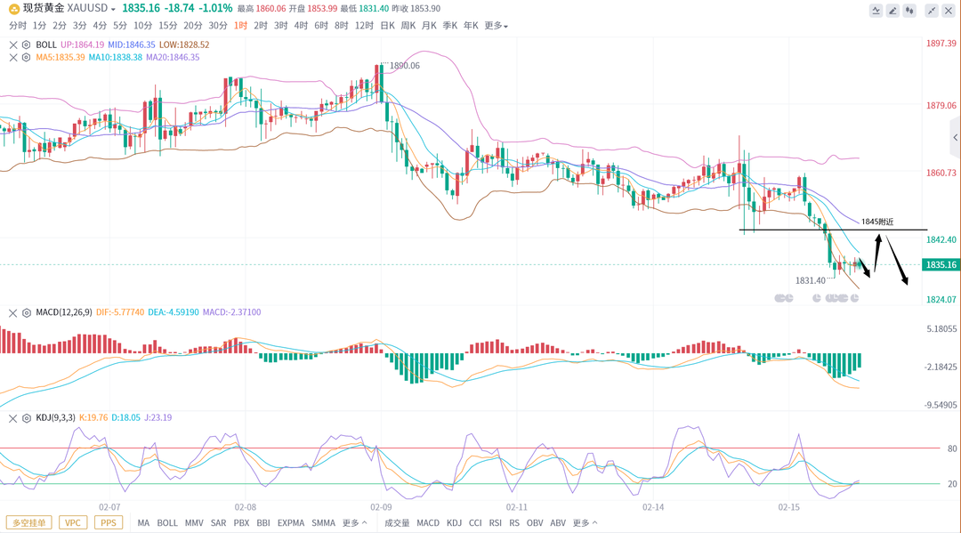This screenshot has height=533, width=961.
Task: Expand 更多 after SMMA overlay indicators
Action: [354, 523]
